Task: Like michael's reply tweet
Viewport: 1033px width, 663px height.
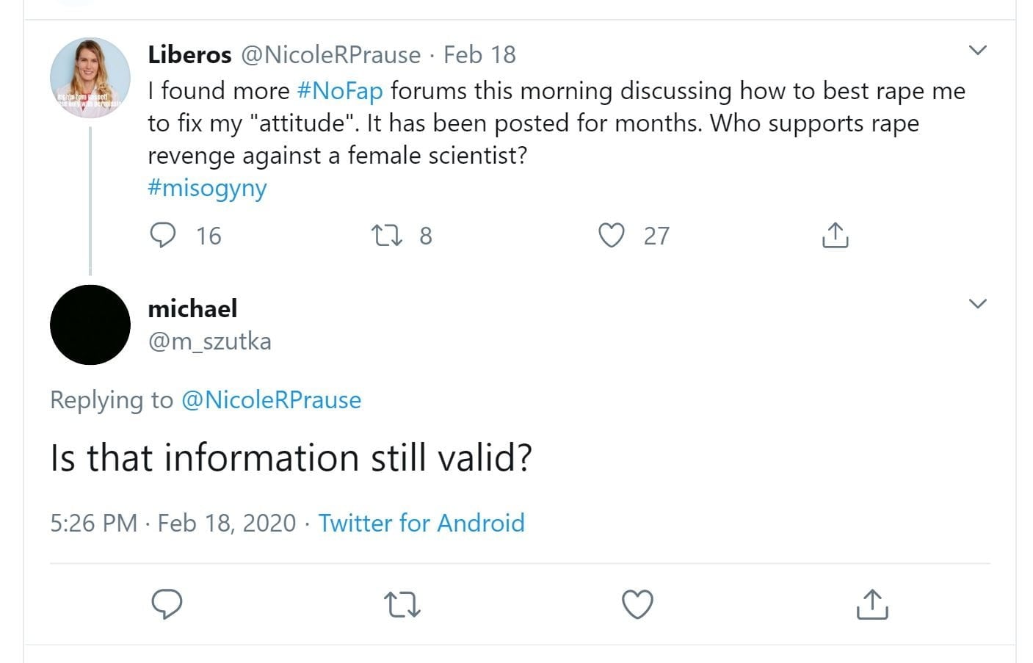Action: pyautogui.click(x=637, y=604)
